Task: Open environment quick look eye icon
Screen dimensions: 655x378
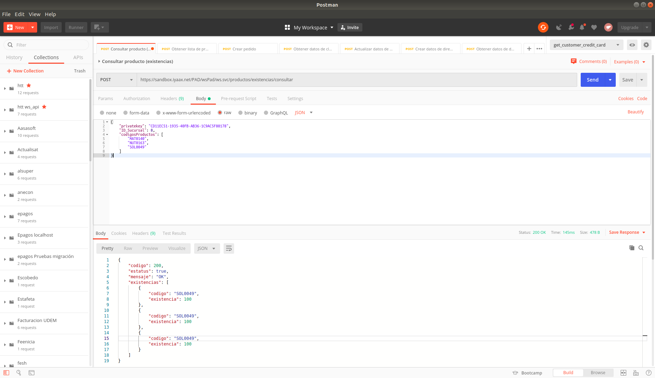Action: coord(632,45)
